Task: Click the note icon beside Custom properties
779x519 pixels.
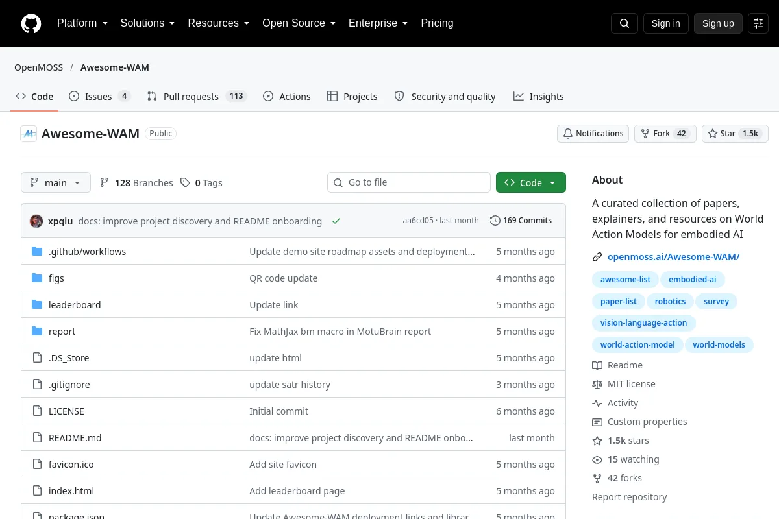Action: 597,422
